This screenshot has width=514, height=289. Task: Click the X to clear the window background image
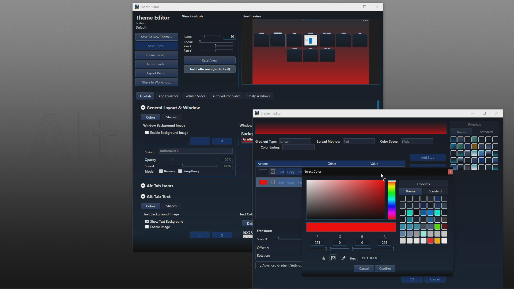point(222,141)
